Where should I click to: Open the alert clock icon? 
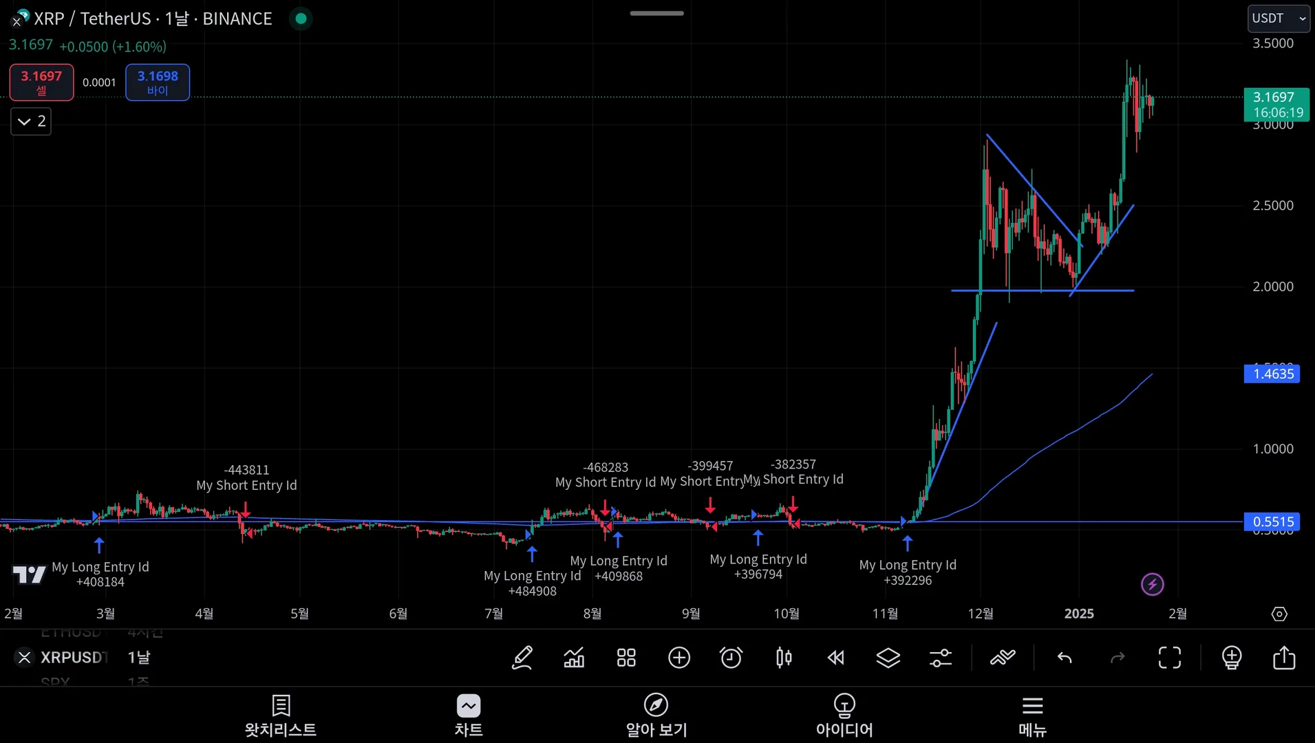(x=731, y=658)
